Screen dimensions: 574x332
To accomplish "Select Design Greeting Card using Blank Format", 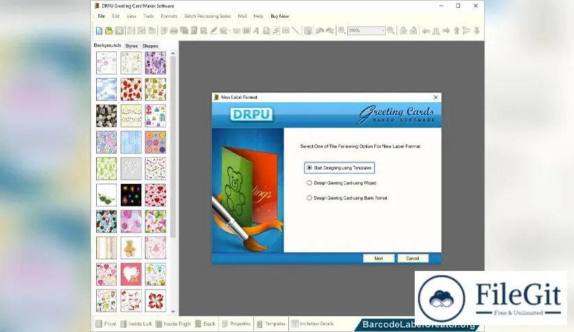I will tap(347, 198).
